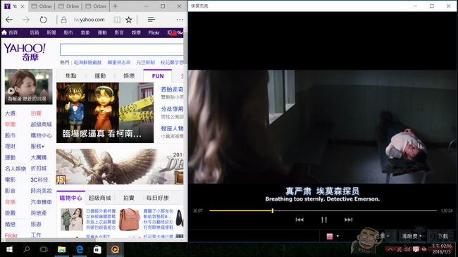Image resolution: width=458 pixels, height=257 pixels.
Task: Pause the video in the player
Action: coord(324,220)
